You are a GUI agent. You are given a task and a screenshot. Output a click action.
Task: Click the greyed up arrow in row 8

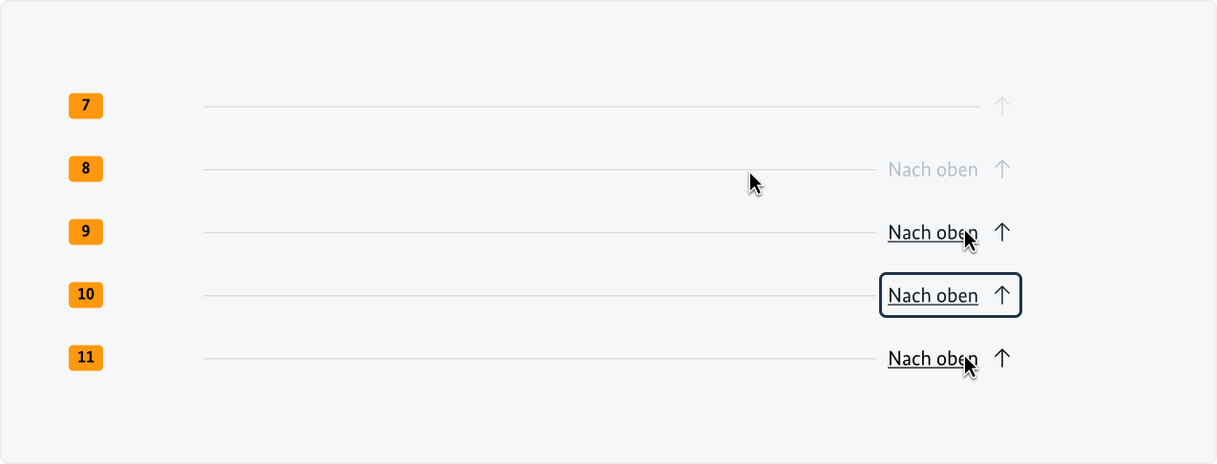(1001, 169)
